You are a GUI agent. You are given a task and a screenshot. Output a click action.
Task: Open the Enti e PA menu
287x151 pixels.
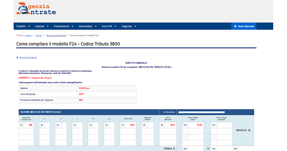point(109,26)
